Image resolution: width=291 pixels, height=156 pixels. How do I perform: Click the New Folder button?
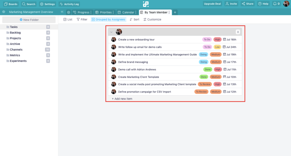29,20
